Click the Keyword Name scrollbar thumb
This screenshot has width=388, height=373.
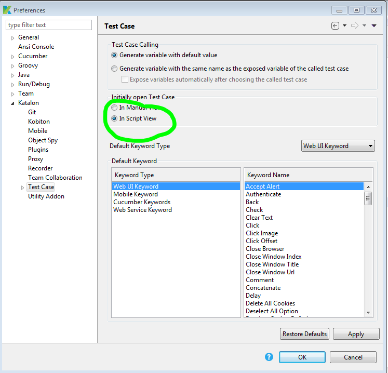(x=368, y=198)
